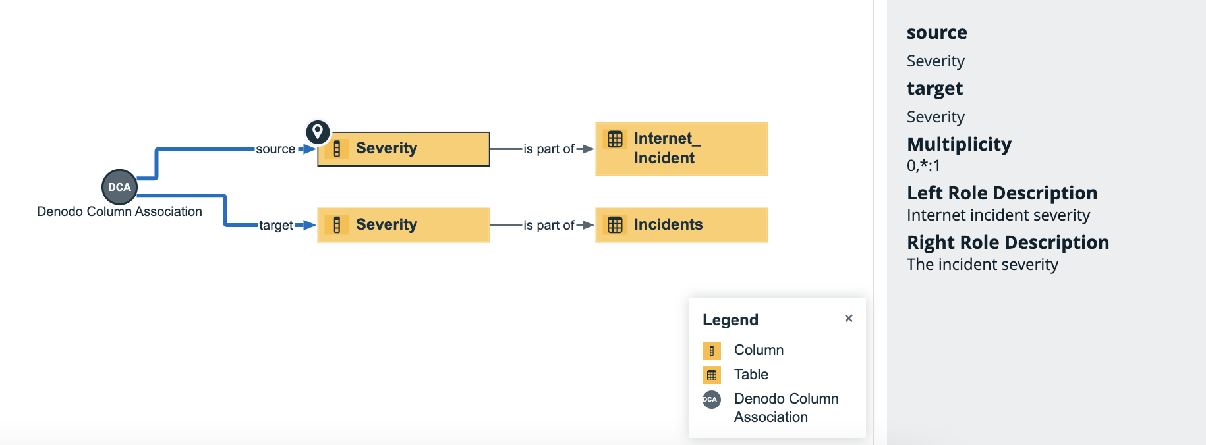Viewport: 1206px width, 445px height.
Task: Click column icon in source Severity node
Action: point(337,149)
